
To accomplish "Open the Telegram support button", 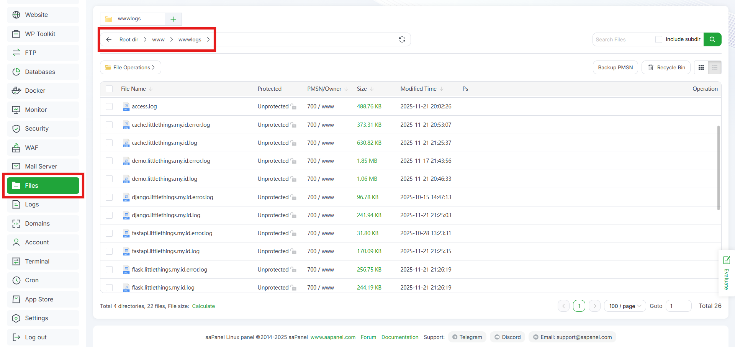I will coord(467,337).
